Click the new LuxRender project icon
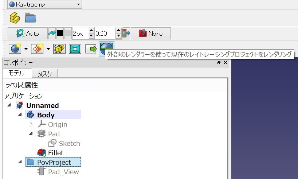The image size is (298, 179). point(37,48)
